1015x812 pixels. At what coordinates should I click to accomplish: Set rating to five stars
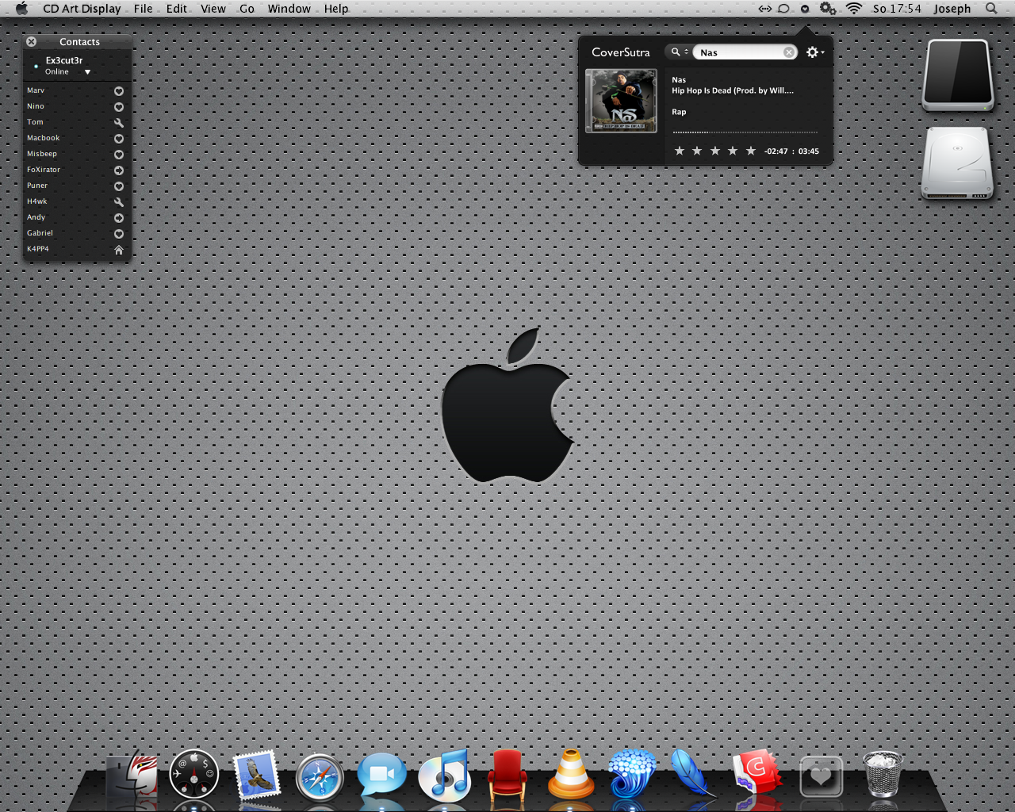coord(751,151)
